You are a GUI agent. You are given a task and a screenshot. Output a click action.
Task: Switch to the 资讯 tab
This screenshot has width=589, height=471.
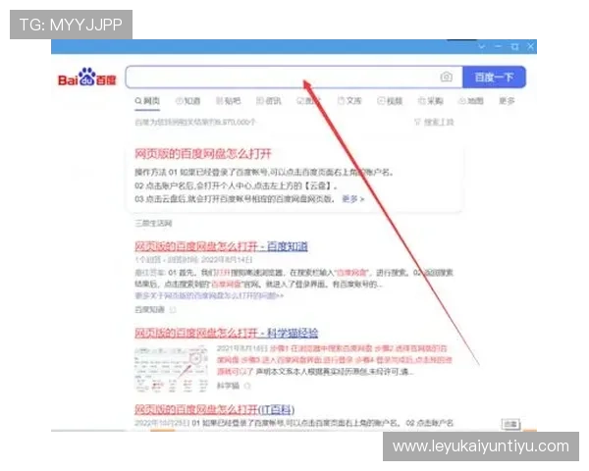269,101
